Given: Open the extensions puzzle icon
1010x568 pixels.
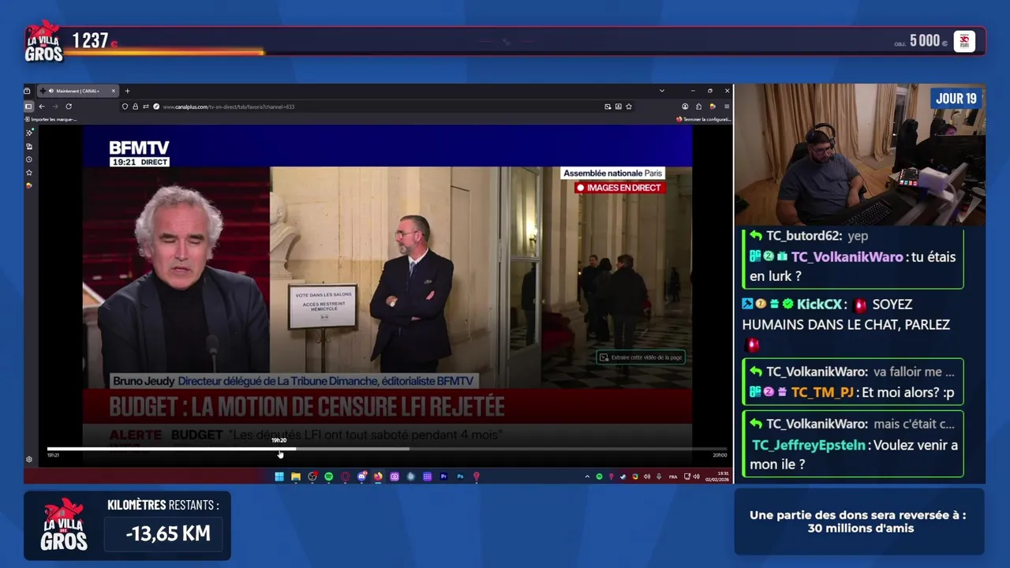Looking at the screenshot, I should coord(698,106).
